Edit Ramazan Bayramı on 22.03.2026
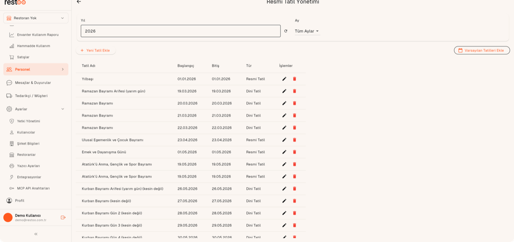The image size is (514, 242). click(x=284, y=128)
